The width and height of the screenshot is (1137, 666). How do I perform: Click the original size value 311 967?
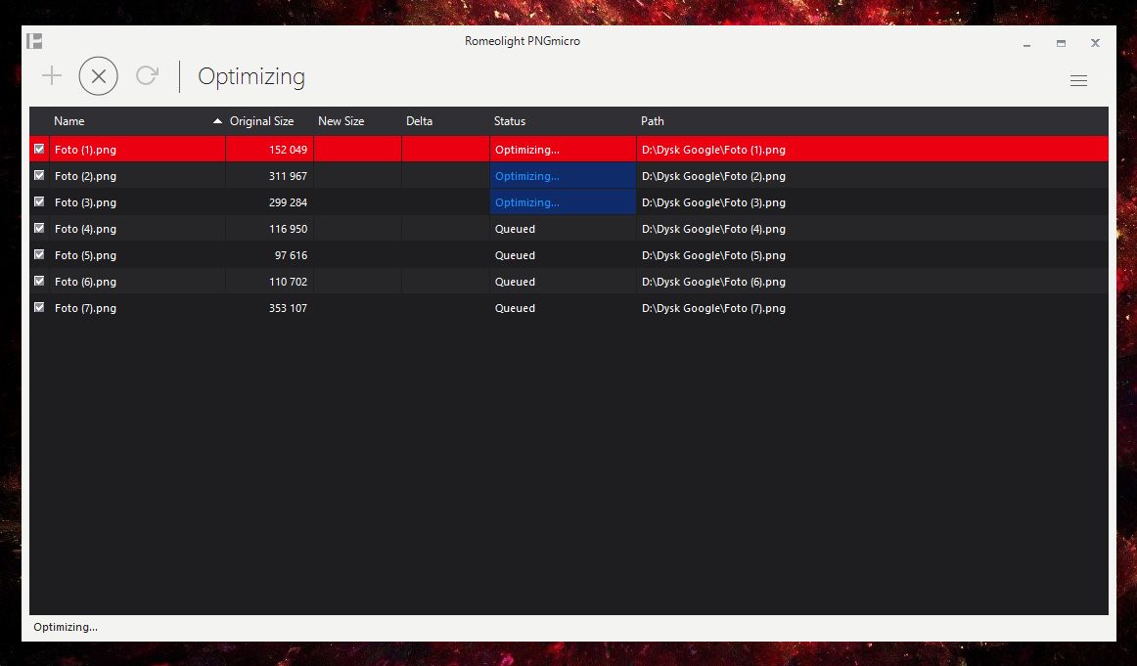(x=288, y=176)
